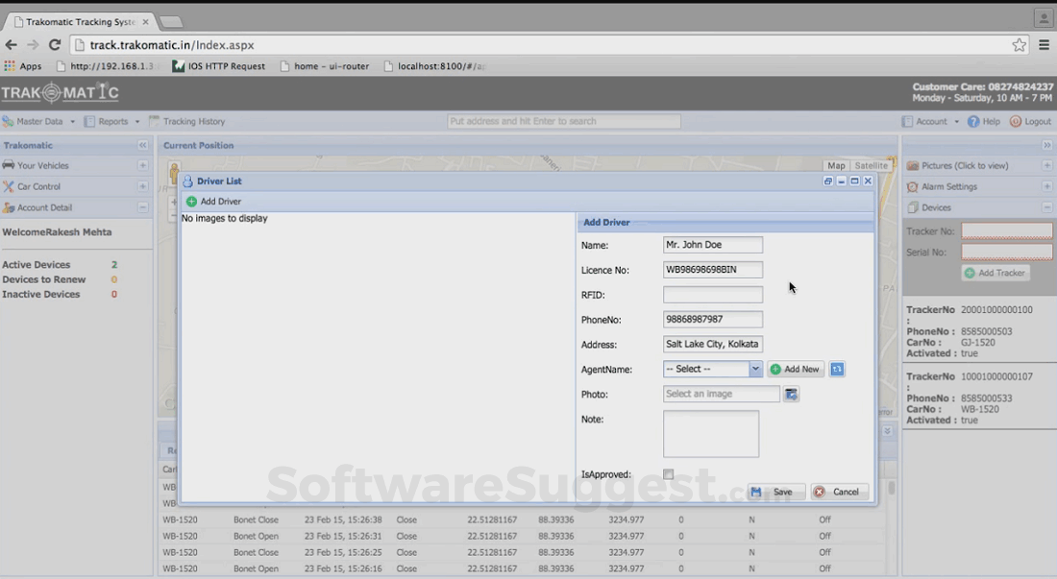Save the new driver

(x=775, y=492)
